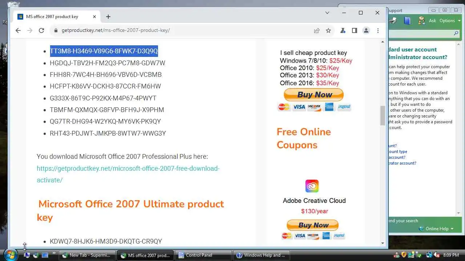Viewport: 465px width, 261px height.
Task: Open a new tab with plus button
Action: (108, 17)
